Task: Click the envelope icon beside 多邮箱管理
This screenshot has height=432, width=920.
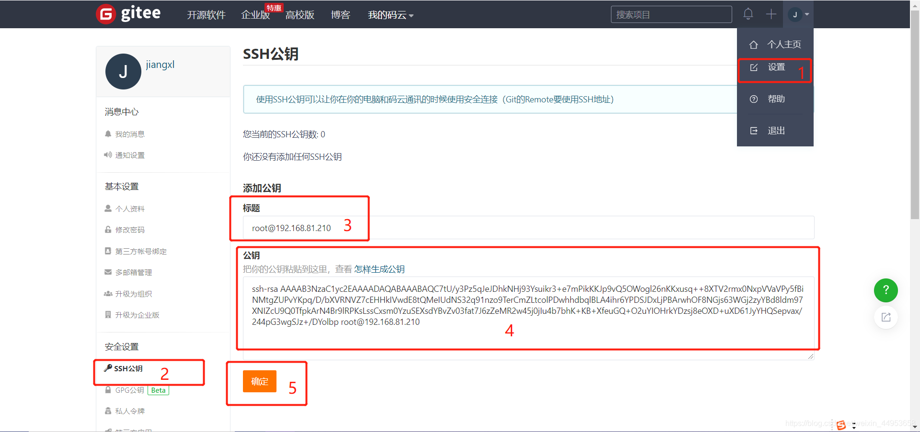Action: click(108, 272)
